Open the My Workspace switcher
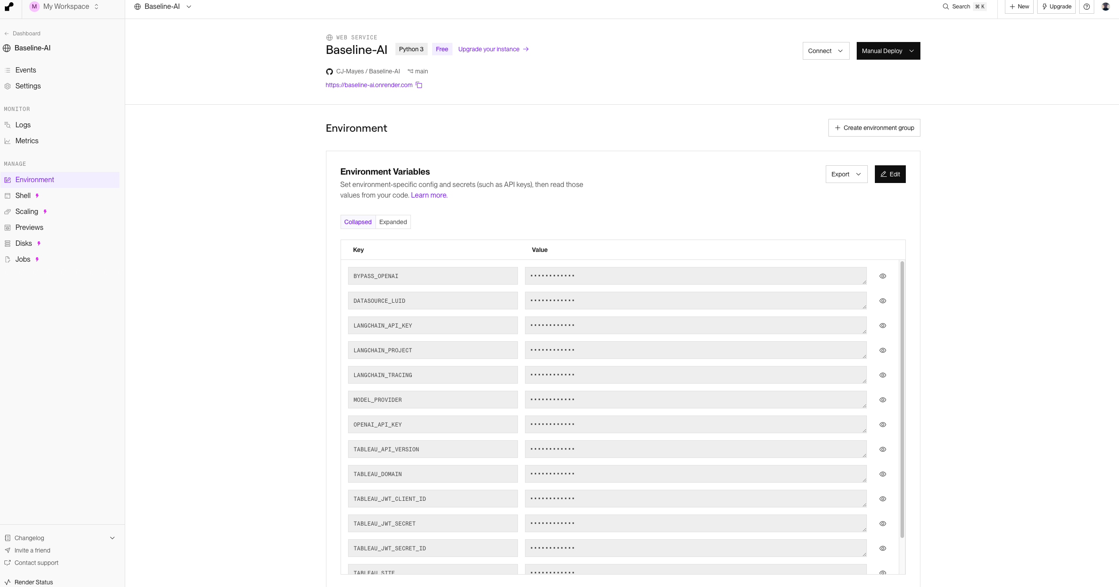Screen dimensions: 1119x587 pyautogui.click(x=66, y=7)
